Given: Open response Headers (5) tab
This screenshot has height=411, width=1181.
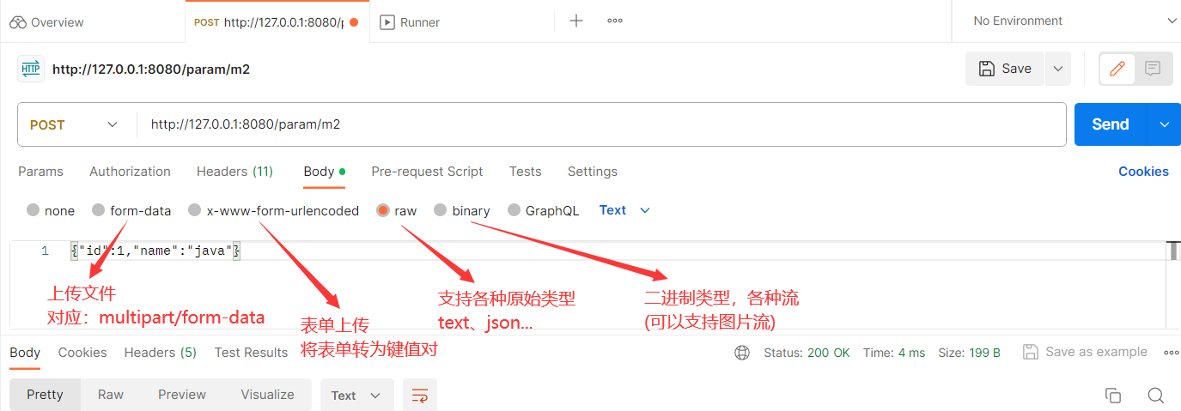Looking at the screenshot, I should pyautogui.click(x=160, y=353).
